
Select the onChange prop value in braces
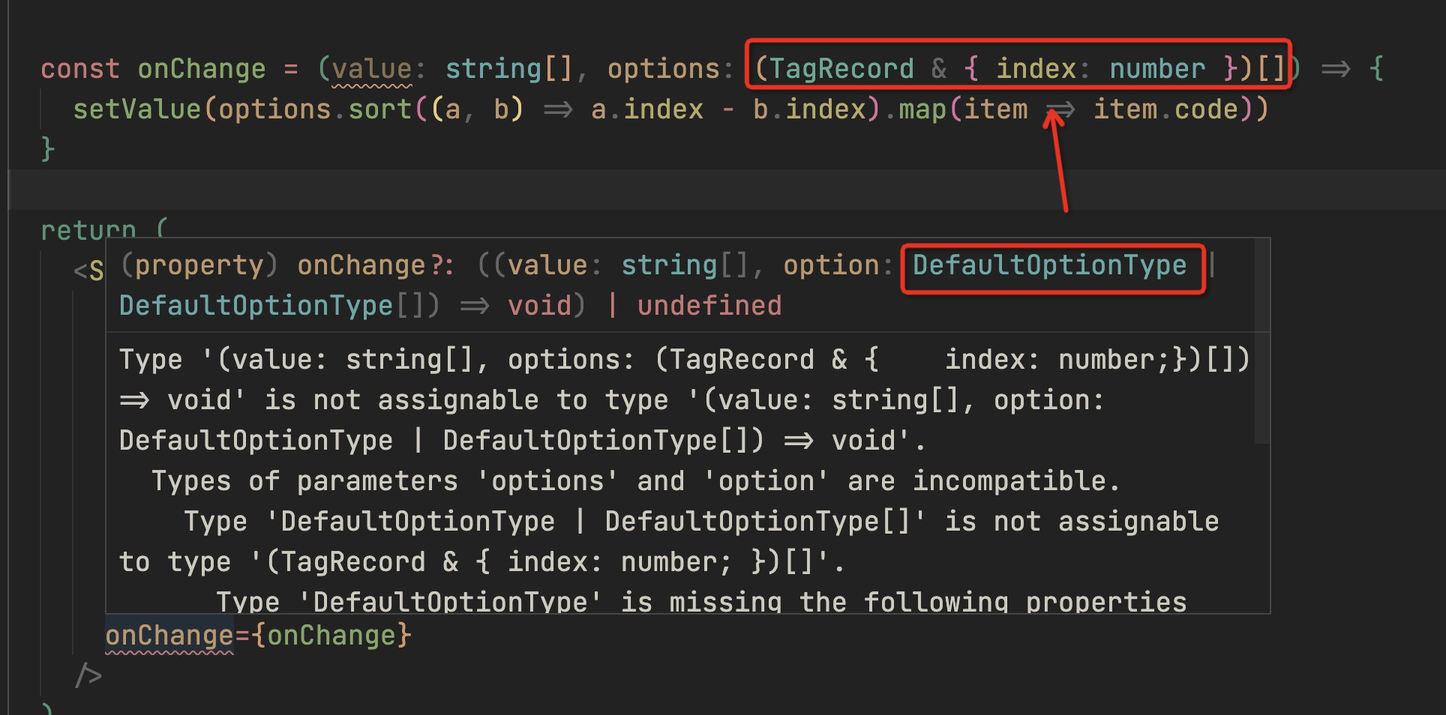331,635
